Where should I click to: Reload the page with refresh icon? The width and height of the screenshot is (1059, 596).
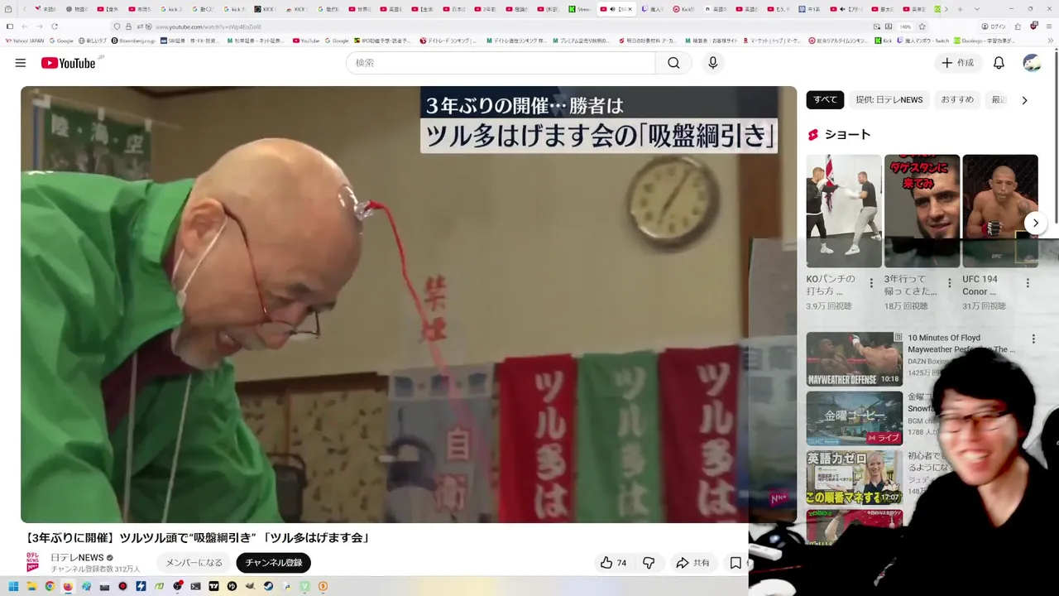[x=55, y=26]
